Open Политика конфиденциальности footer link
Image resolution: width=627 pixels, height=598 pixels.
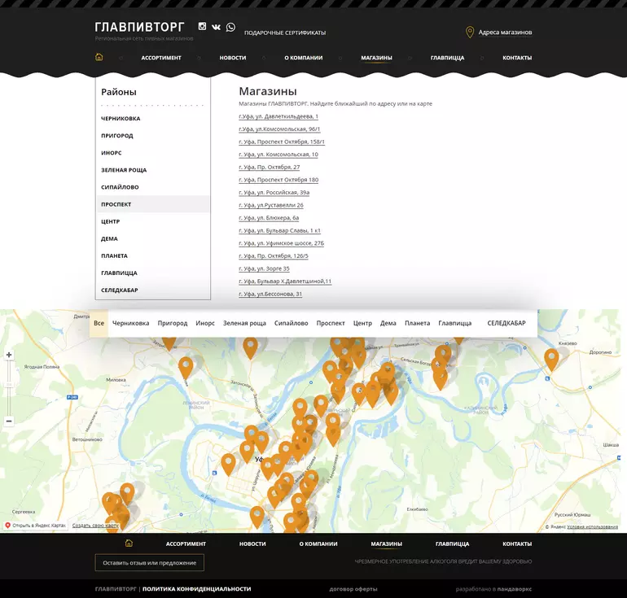[x=197, y=589]
